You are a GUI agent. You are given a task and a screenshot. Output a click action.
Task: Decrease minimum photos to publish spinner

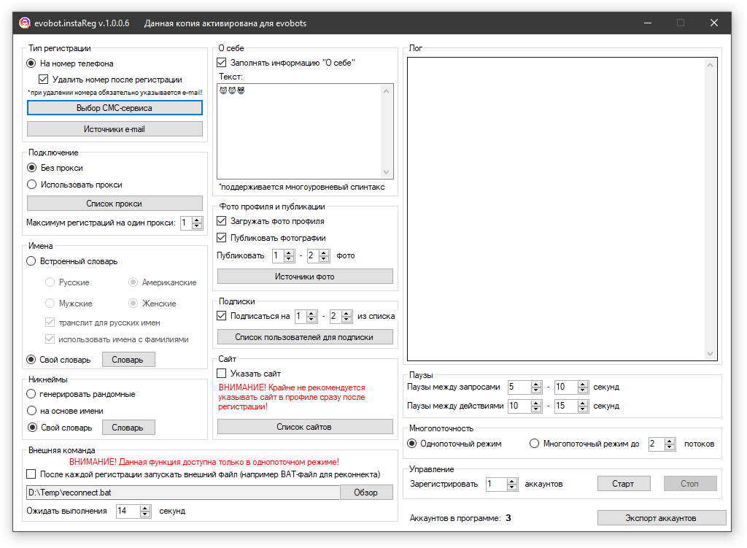[289, 259]
